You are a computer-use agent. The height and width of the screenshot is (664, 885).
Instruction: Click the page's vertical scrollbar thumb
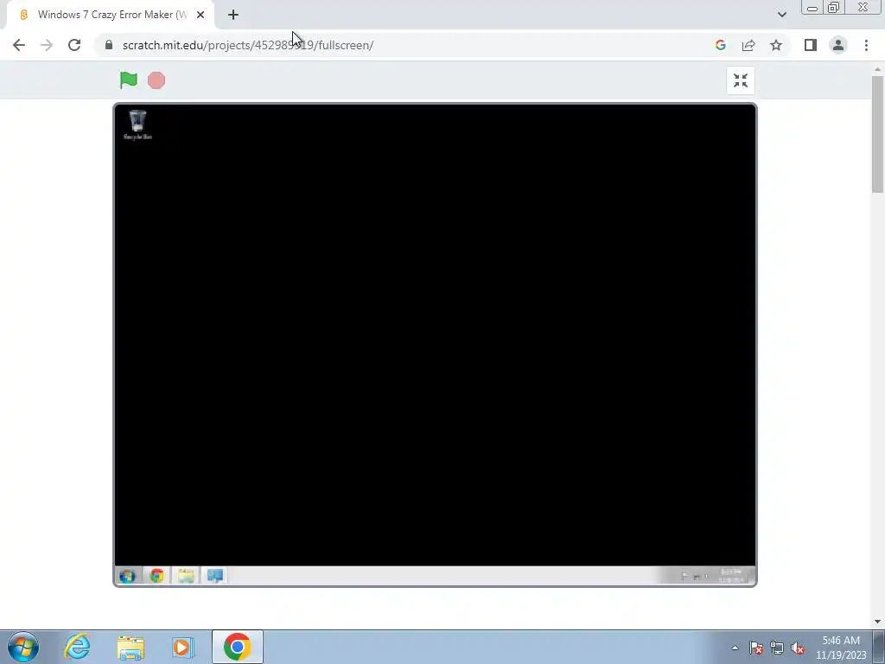coord(878,134)
